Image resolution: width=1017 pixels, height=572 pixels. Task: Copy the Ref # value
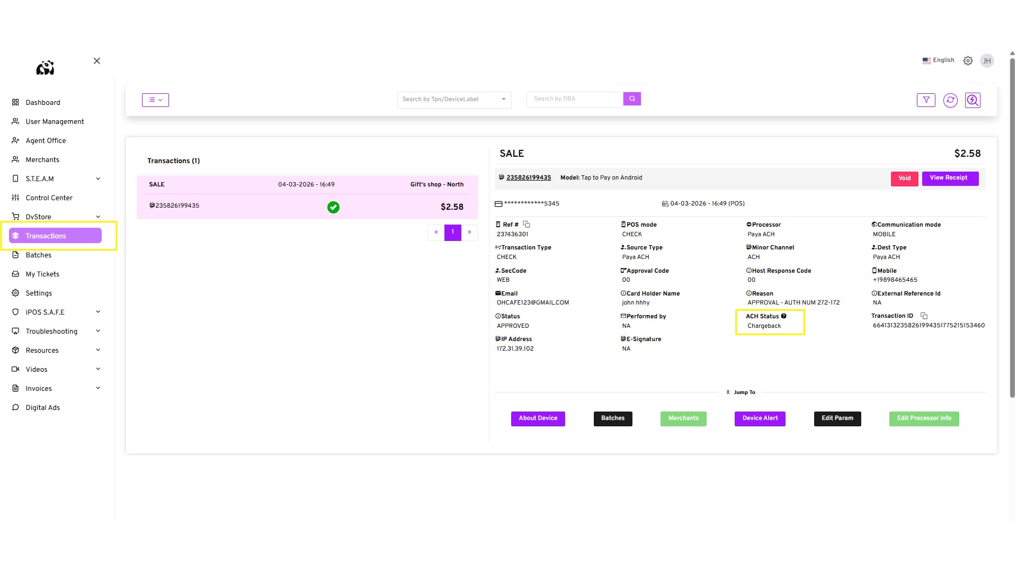pyautogui.click(x=527, y=225)
